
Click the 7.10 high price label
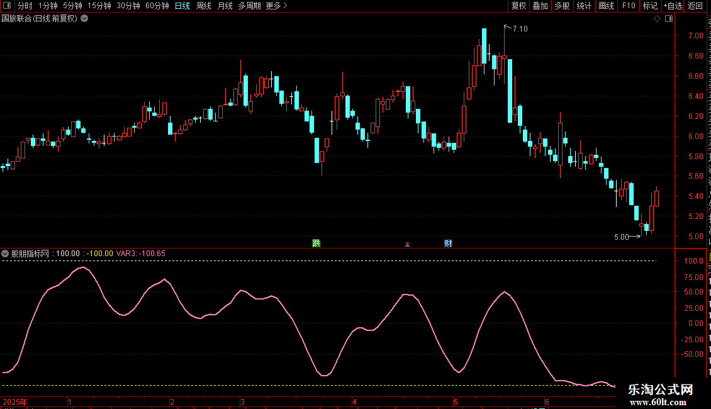520,29
